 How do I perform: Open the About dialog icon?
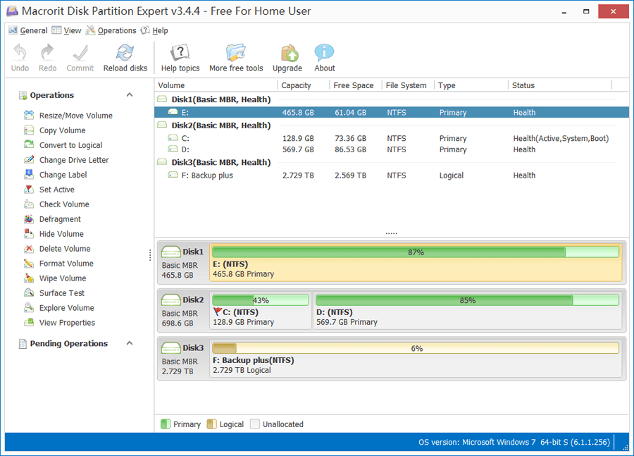pos(323,56)
